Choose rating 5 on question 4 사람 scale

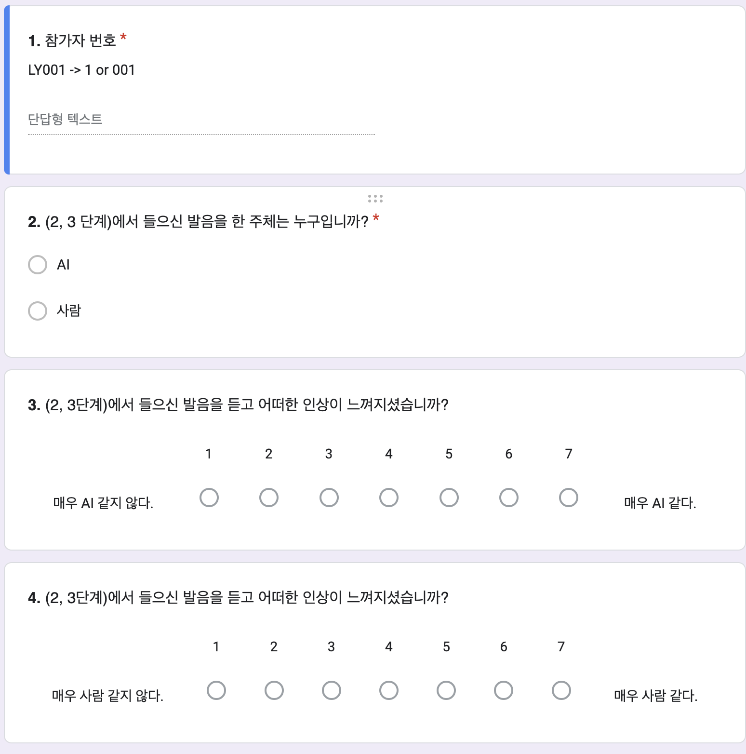coord(446,690)
